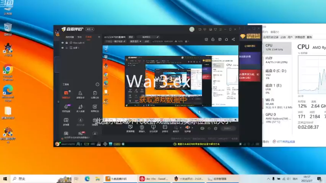Click the red notice banner in the right panel
The width and height of the screenshot is (326, 183).
tap(250, 76)
